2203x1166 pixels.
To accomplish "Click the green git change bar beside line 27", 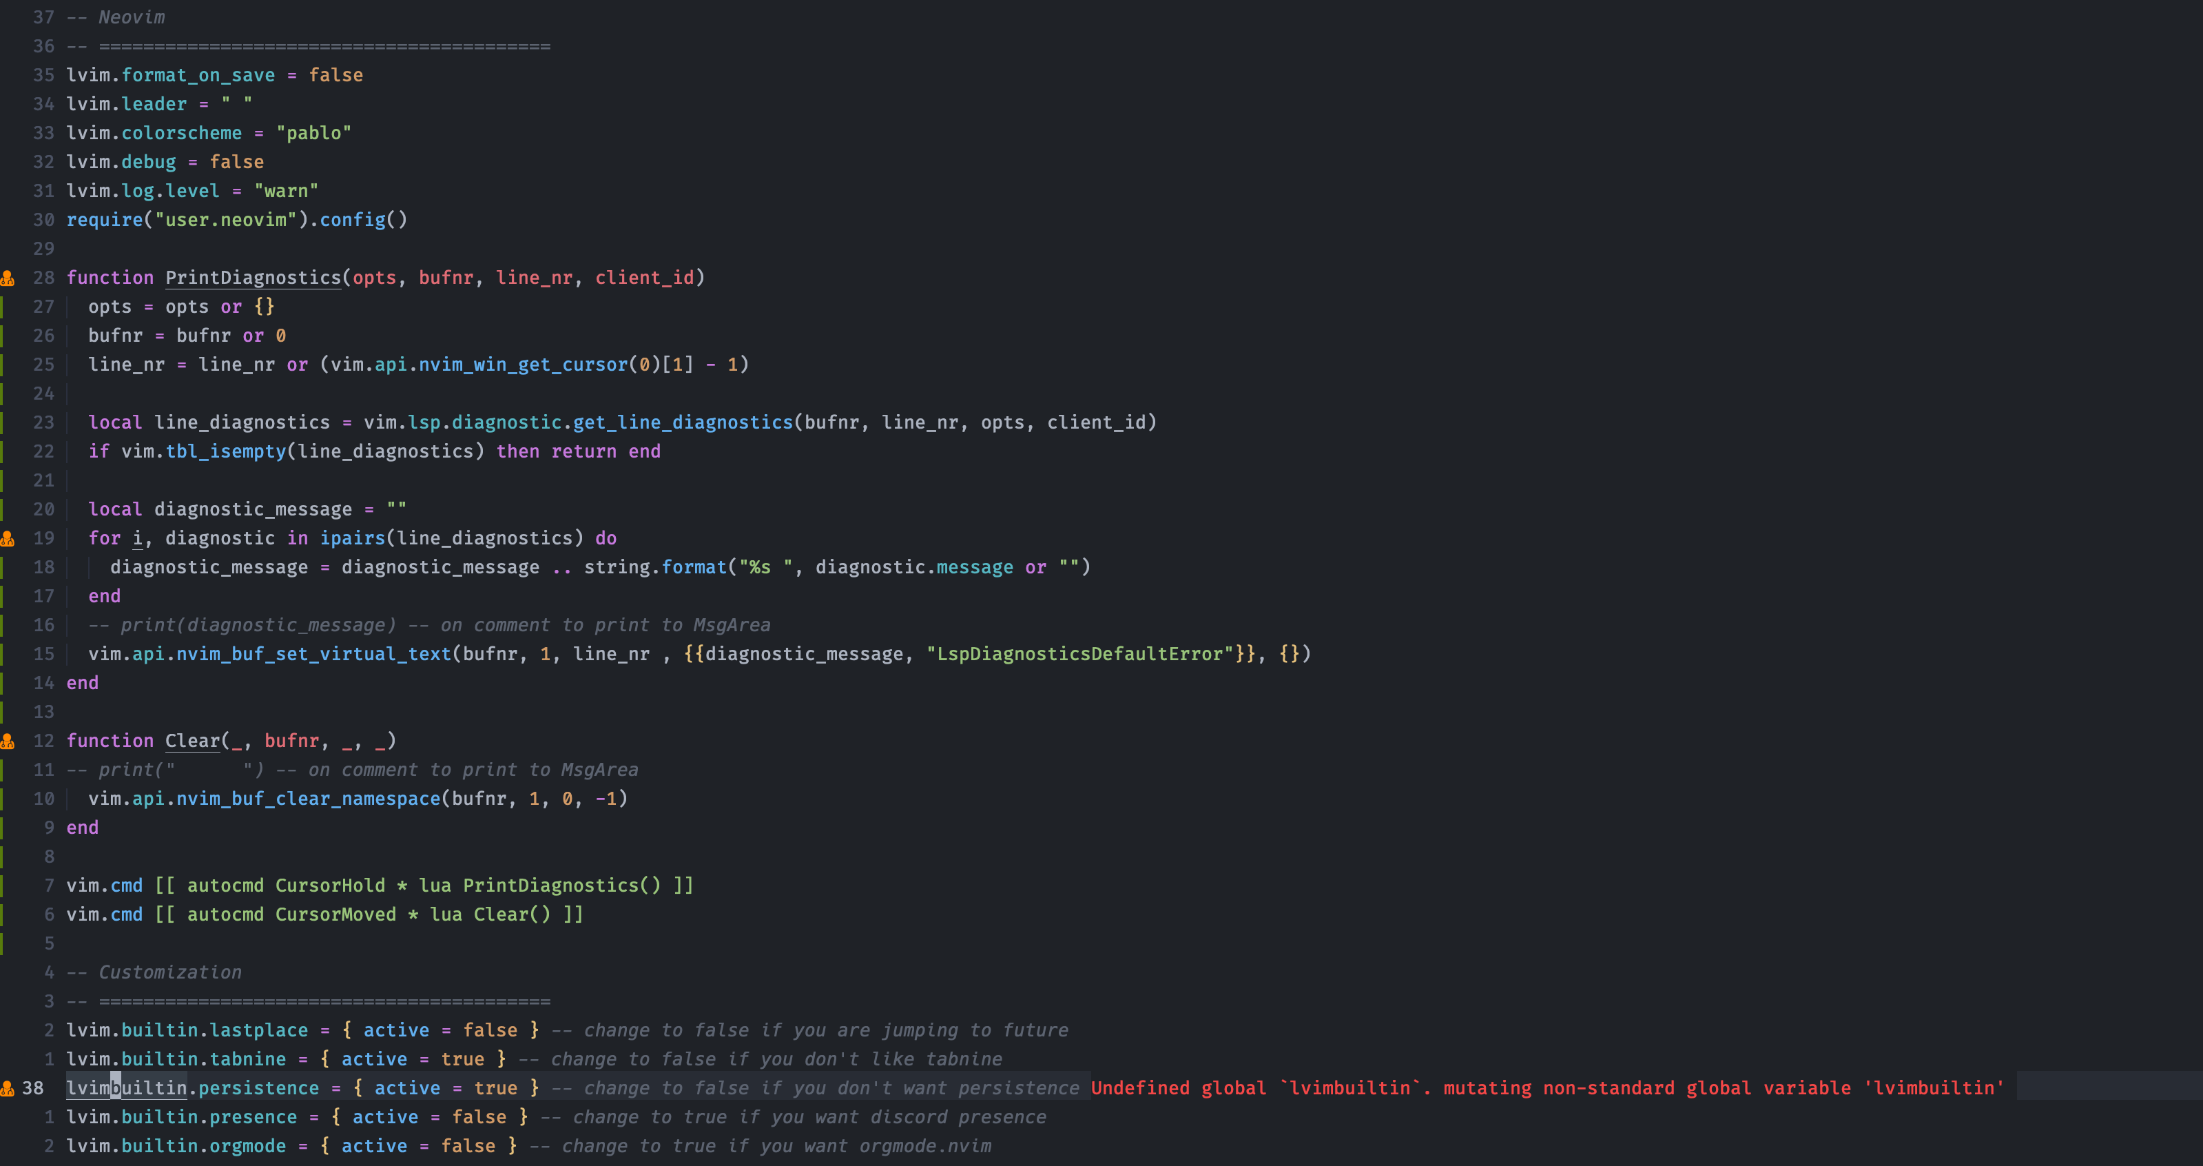I will (1, 307).
